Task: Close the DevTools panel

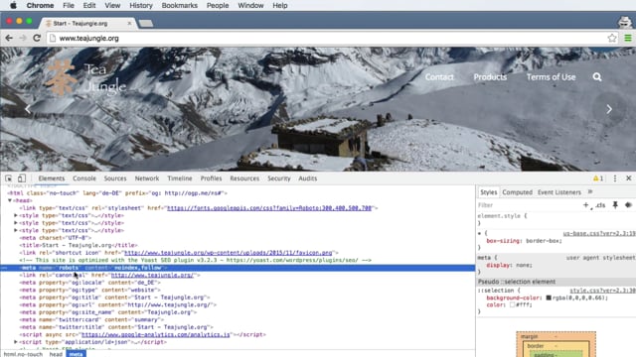Action: pos(629,178)
